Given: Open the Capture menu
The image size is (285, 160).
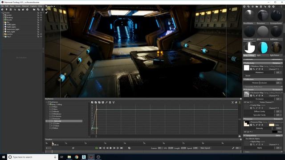Looking at the screenshot, I should click(33, 6).
